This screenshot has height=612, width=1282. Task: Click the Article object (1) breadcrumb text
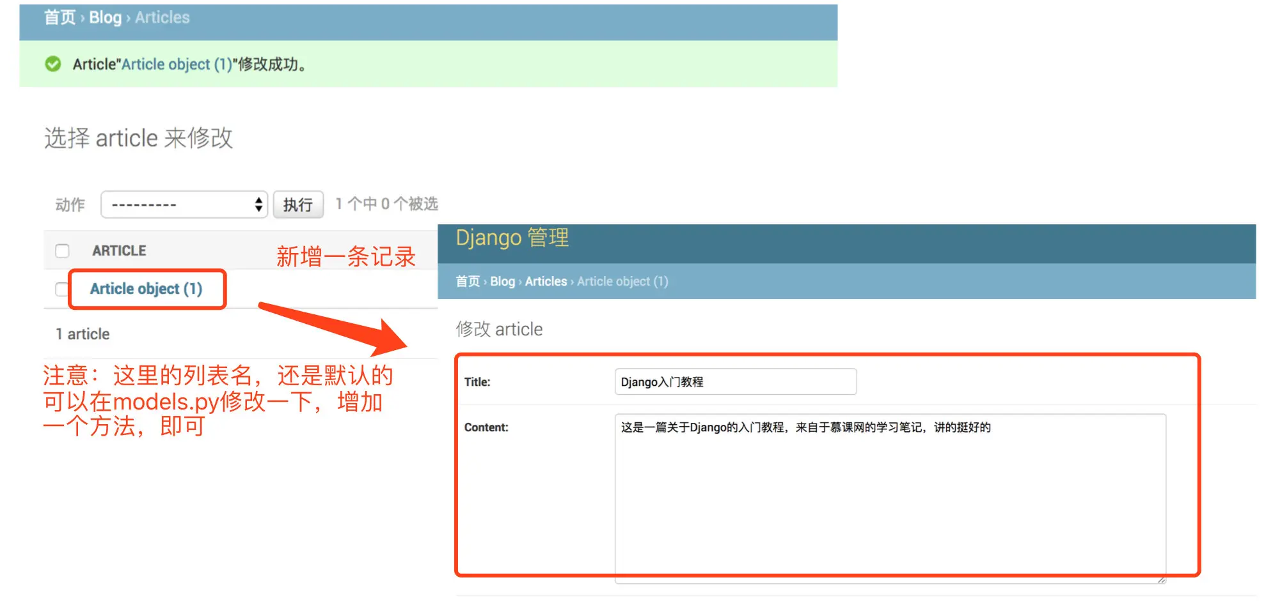pyautogui.click(x=622, y=281)
